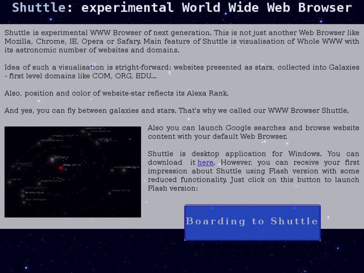Click the galaxy visualisation screenshot thumbnail
The width and height of the screenshot is (364, 273).
click(x=73, y=172)
